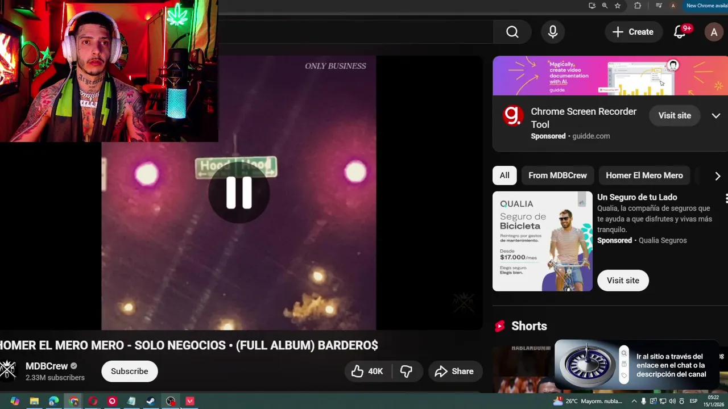This screenshot has width=728, height=409.
Task: Select the Homer El Mero Mero filter chip
Action: [x=644, y=176]
